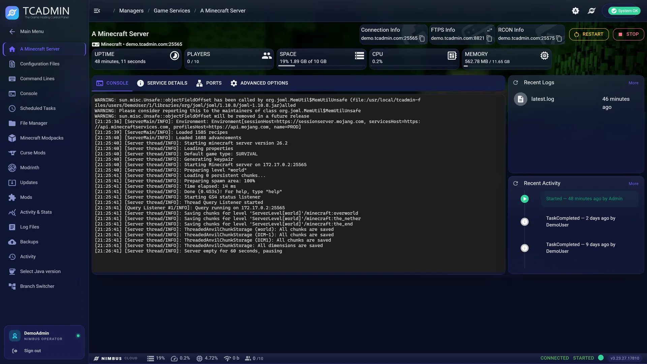Switch to the Service Details tab
This screenshot has width=647, height=364.
coord(162,83)
